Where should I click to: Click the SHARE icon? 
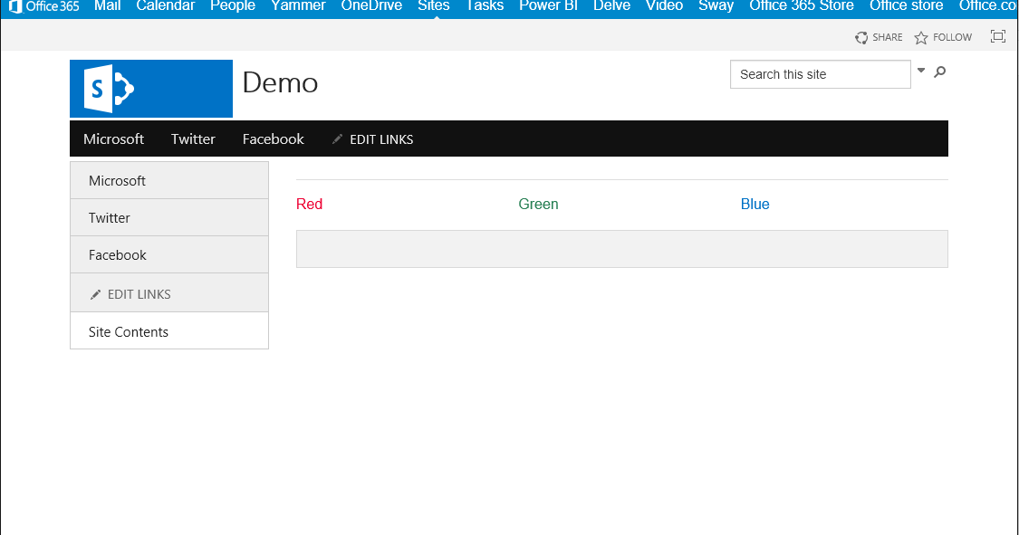click(860, 37)
